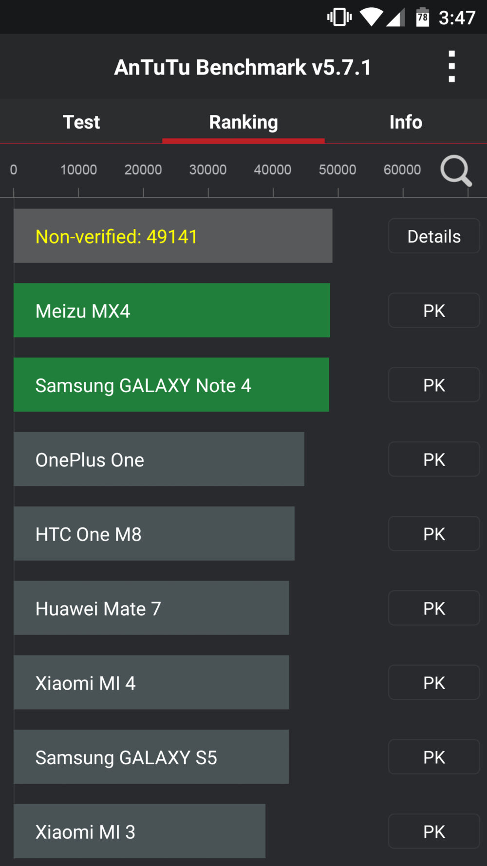Select the Non-verified 49141 score bar
The height and width of the screenshot is (866, 487).
173,236
